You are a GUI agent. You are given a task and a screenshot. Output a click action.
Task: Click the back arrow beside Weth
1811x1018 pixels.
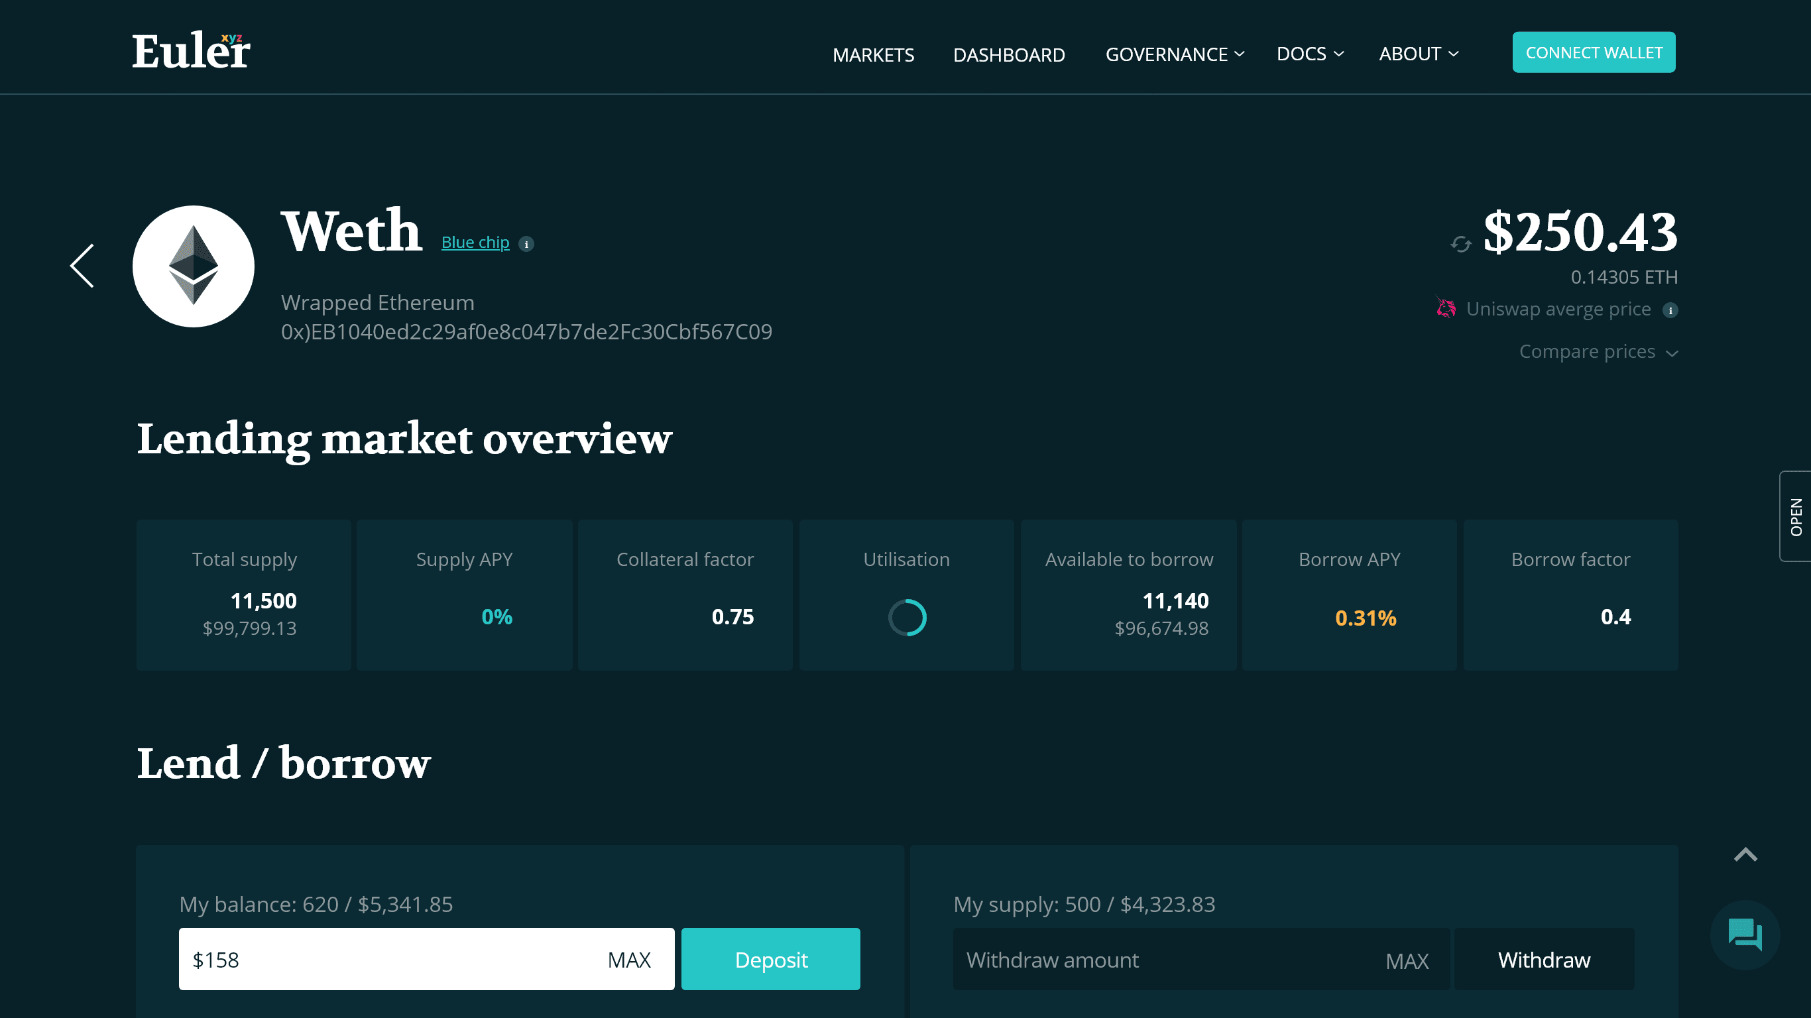point(82,266)
